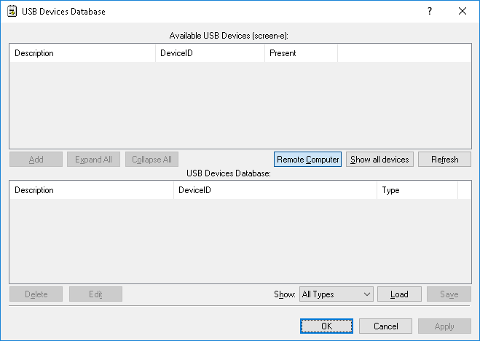Click the question mark help button
Viewport: 480px width, 341px height.
click(x=430, y=12)
